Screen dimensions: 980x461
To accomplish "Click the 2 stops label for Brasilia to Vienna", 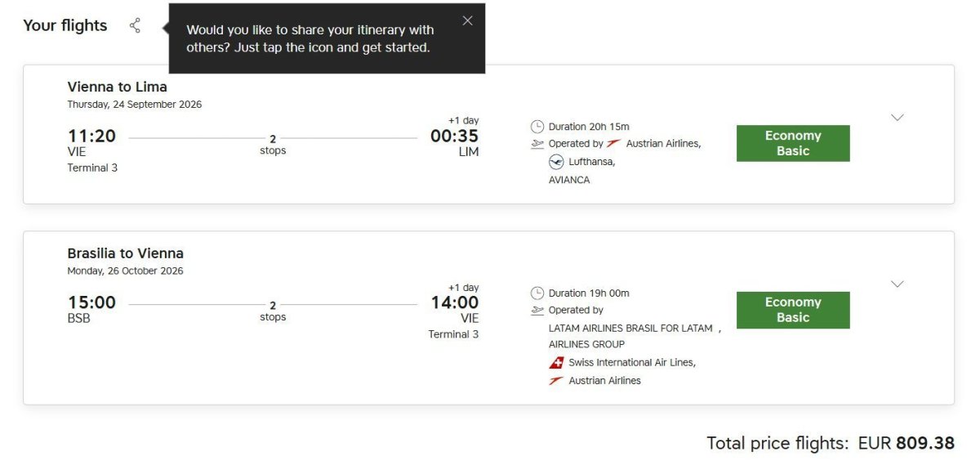I will coord(273,311).
